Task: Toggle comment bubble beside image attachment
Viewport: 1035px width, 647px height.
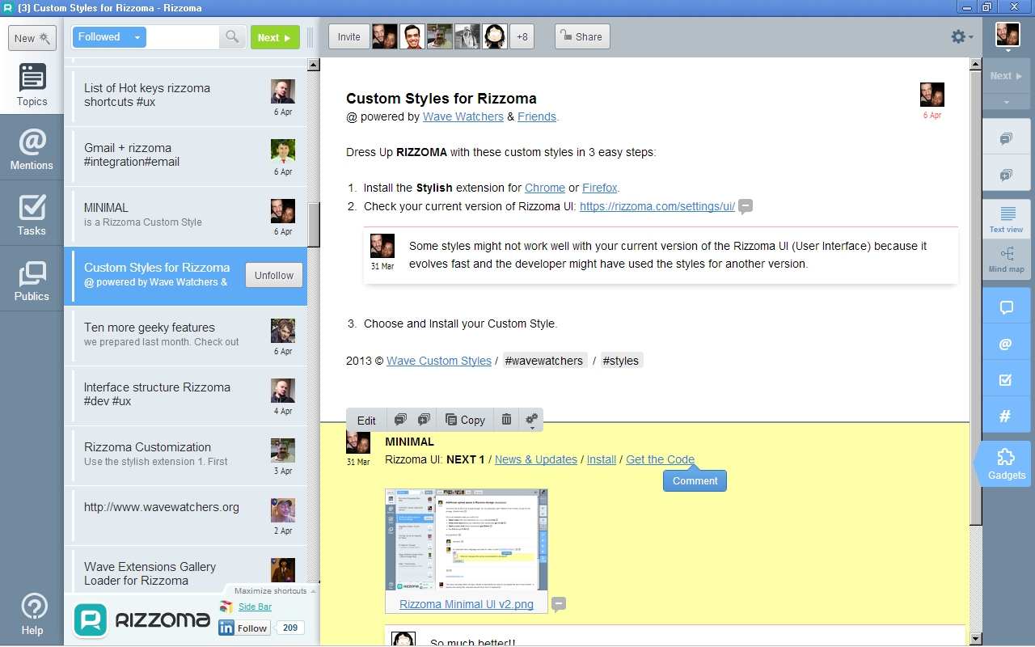Action: tap(558, 604)
